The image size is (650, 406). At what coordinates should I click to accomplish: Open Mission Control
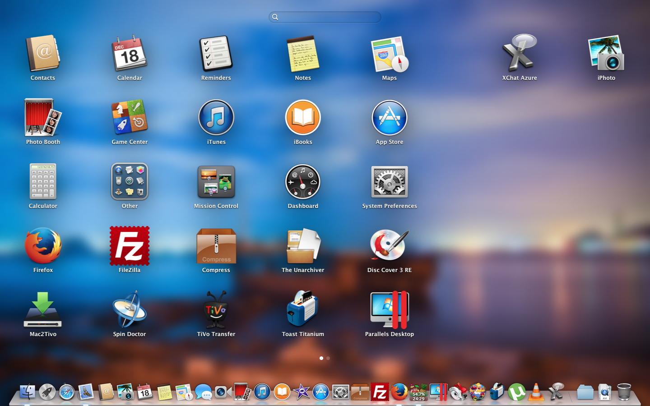pos(216,181)
